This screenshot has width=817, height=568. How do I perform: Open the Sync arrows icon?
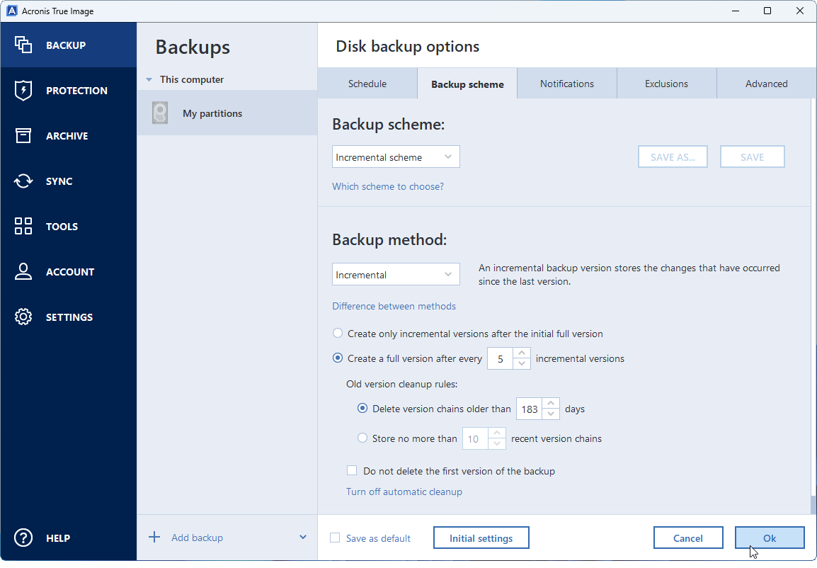click(x=23, y=181)
